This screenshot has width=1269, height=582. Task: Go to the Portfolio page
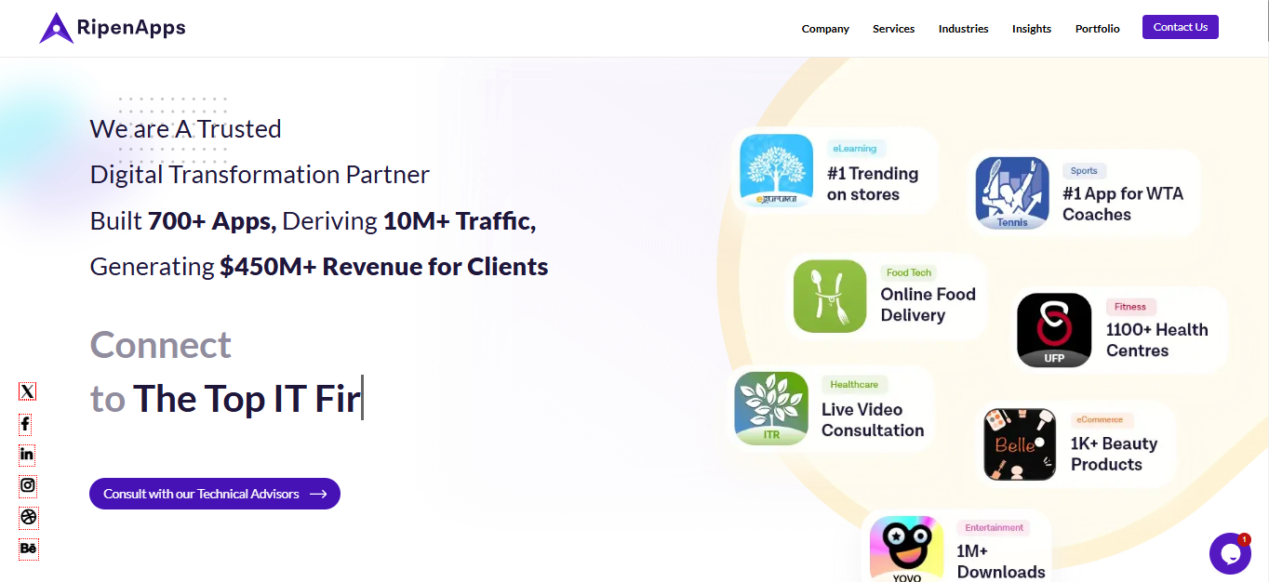click(x=1098, y=29)
